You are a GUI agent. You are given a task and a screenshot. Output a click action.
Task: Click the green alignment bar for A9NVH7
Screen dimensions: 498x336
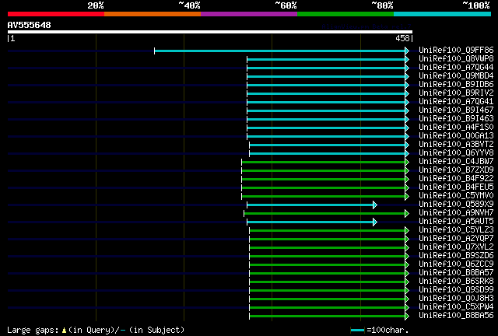point(324,214)
